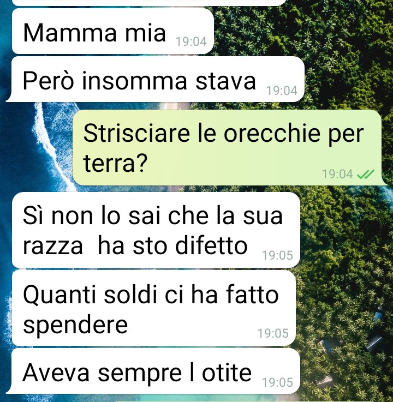Click the word "Strisciare" in the sent message
The image size is (393, 402).
[136, 133]
